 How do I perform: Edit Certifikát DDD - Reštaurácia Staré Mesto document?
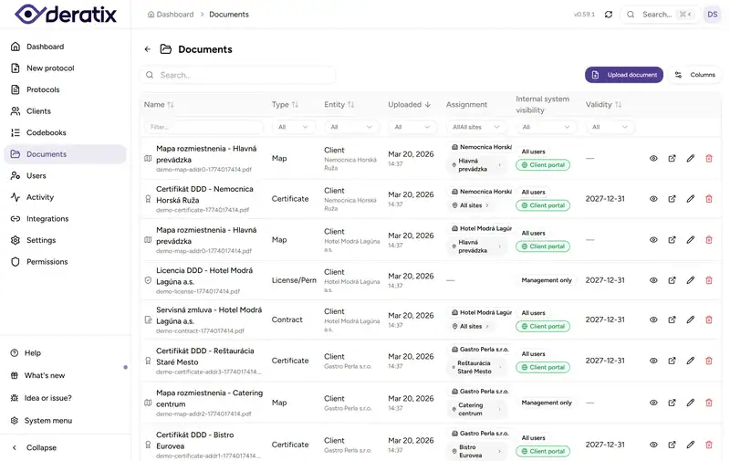pos(691,361)
